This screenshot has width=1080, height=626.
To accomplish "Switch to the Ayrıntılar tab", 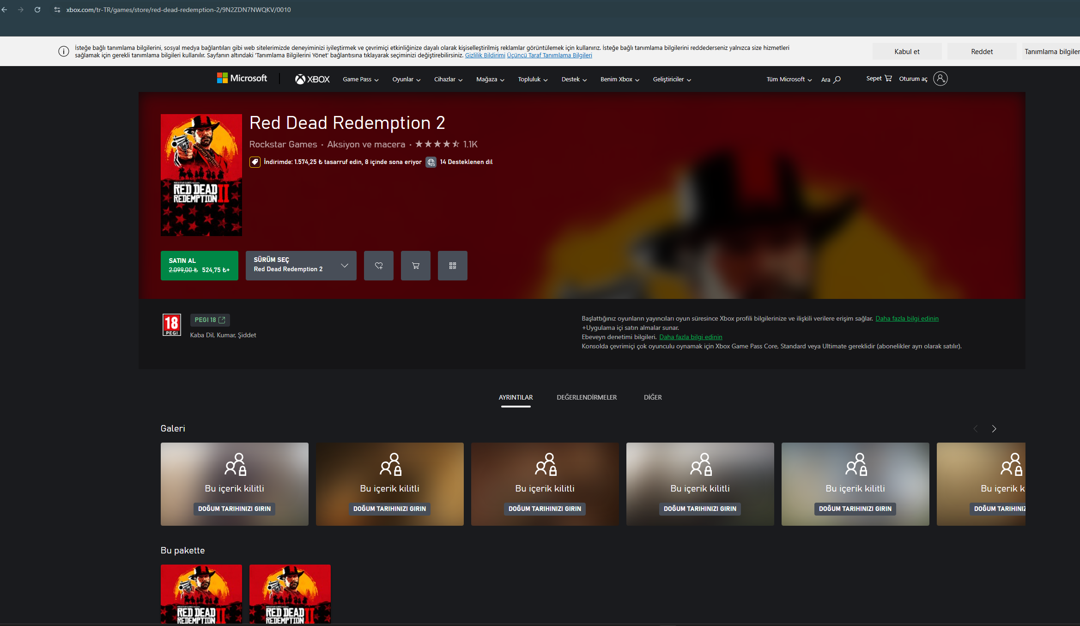I will pos(516,398).
